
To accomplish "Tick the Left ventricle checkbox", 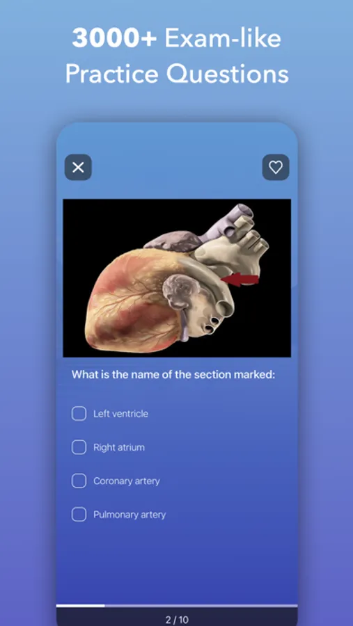I will [x=79, y=414].
